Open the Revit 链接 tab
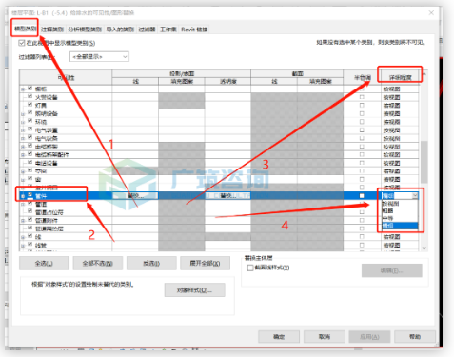 pos(194,30)
